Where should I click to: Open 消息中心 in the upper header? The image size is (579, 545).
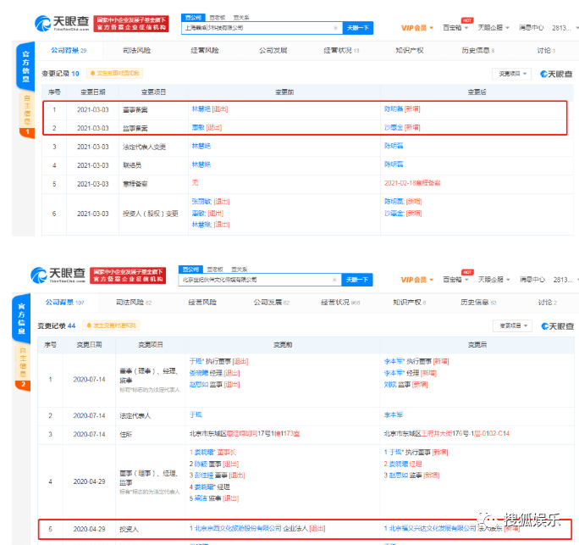(x=531, y=28)
